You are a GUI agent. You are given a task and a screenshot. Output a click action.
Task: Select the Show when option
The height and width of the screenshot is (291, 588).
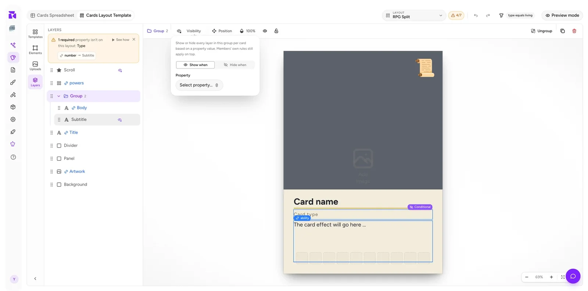(195, 65)
